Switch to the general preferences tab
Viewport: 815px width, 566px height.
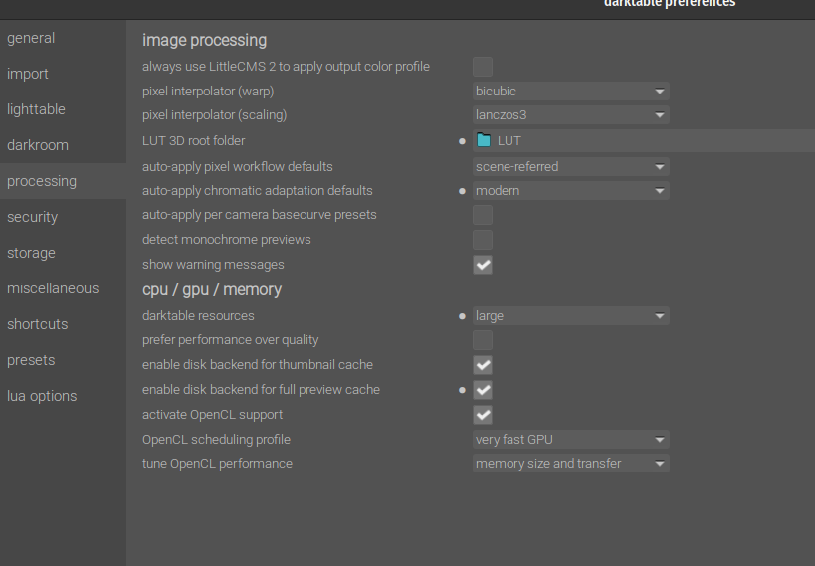[x=31, y=38]
